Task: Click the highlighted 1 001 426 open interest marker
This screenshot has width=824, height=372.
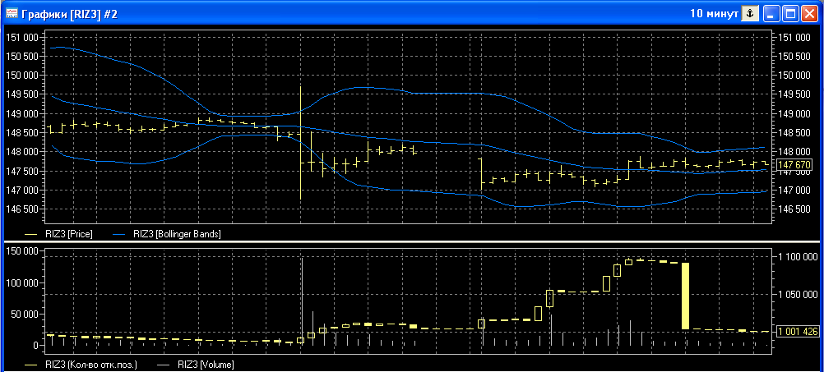Action: [797, 332]
